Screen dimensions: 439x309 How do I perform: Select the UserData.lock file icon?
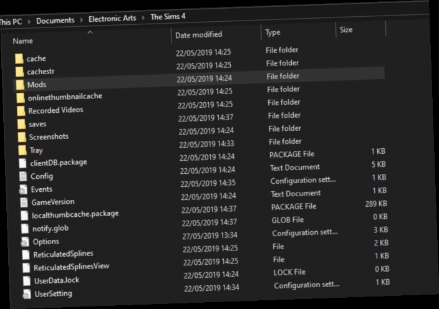[27, 281]
